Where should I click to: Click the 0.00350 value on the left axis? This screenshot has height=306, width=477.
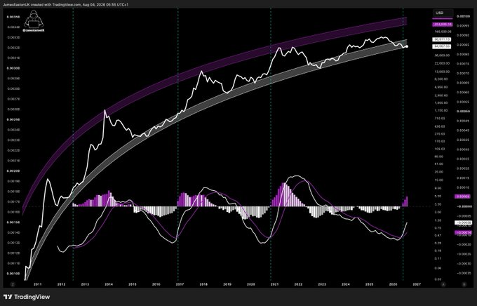[13, 17]
